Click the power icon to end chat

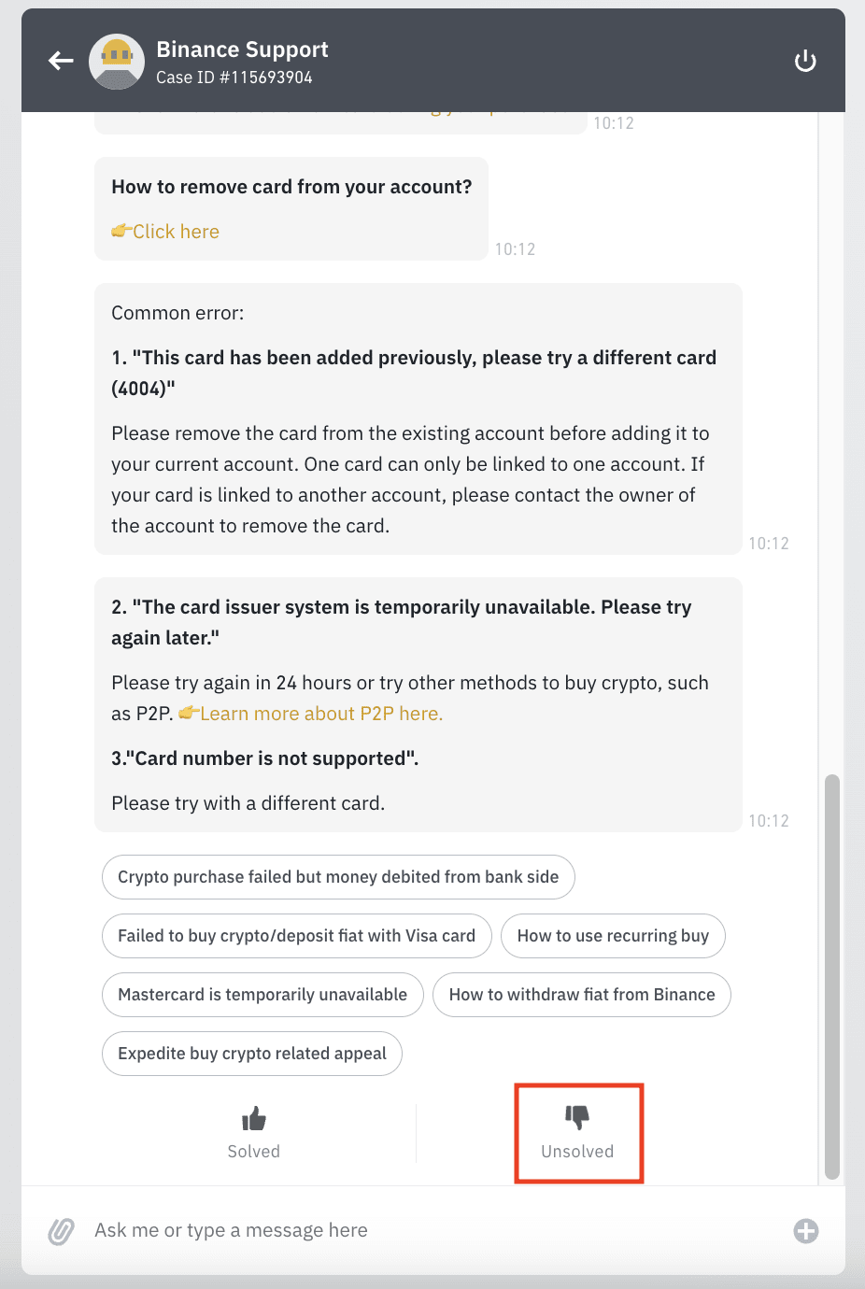pos(805,61)
